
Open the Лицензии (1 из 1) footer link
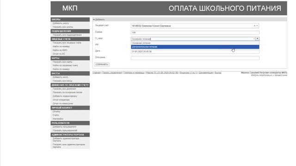click(188, 73)
